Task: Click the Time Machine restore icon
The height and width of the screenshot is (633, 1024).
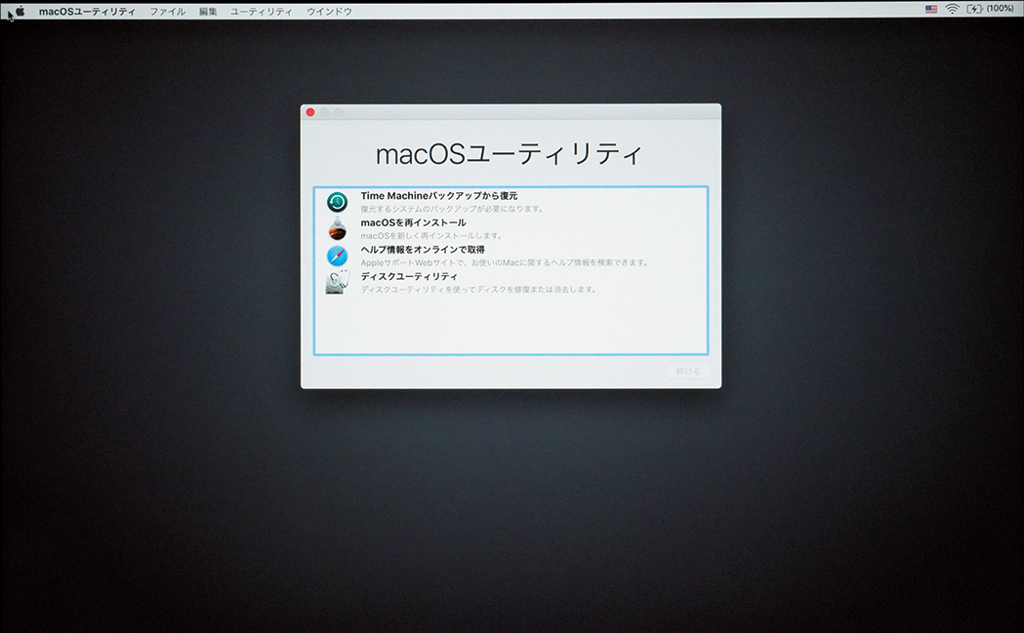Action: click(337, 202)
